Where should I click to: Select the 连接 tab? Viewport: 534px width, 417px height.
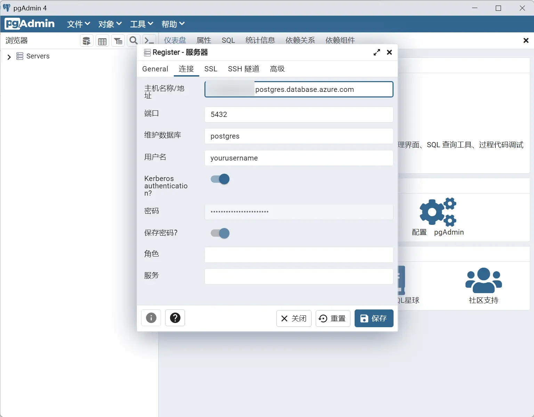click(x=186, y=69)
